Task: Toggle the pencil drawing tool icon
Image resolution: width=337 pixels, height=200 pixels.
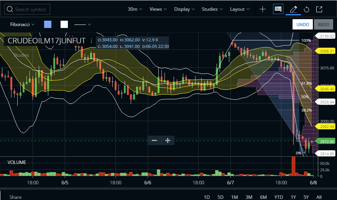Action: click(293, 10)
